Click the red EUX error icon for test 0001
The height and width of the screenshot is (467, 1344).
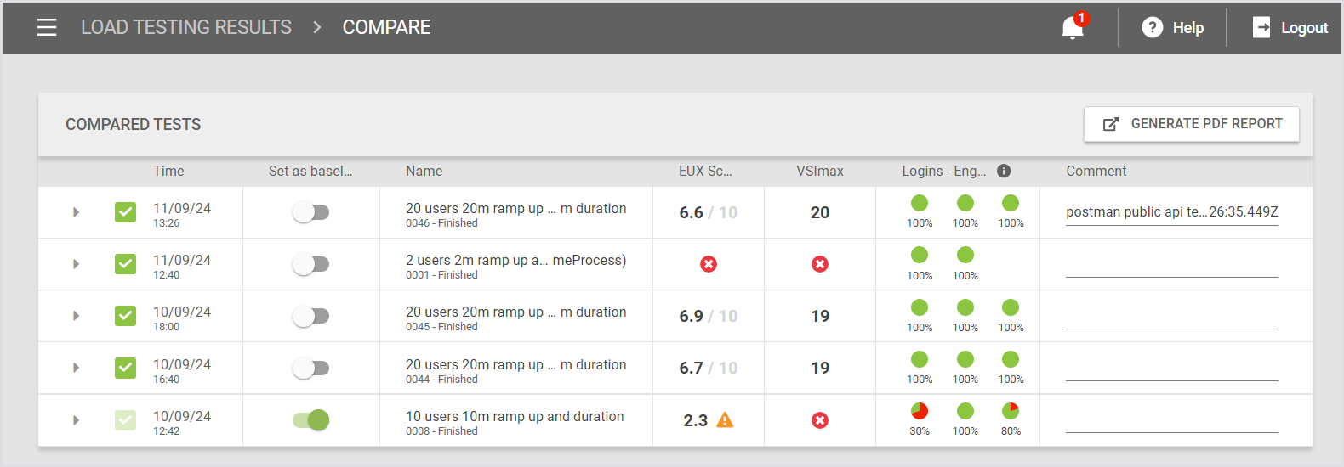[x=709, y=264]
